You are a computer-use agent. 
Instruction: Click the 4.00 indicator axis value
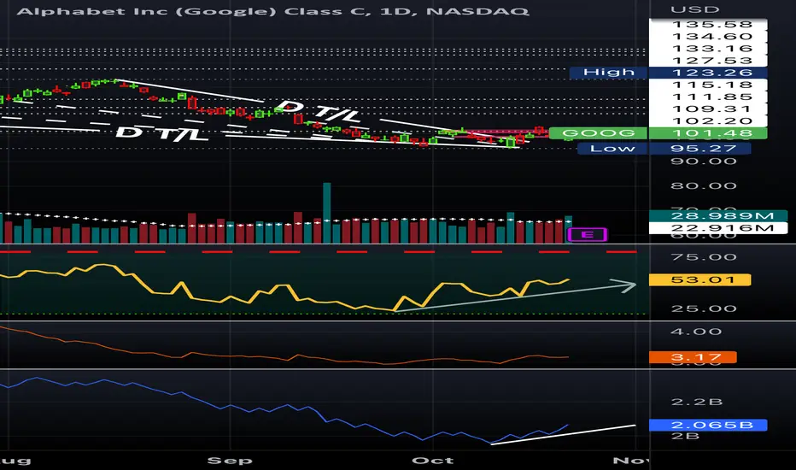point(696,332)
